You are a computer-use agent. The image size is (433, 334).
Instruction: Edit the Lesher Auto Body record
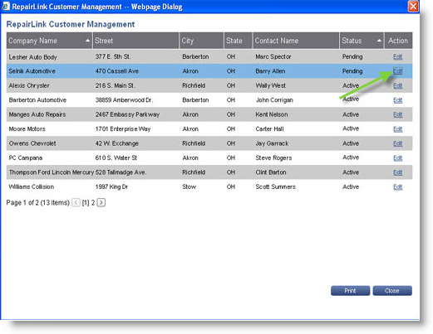pos(397,57)
